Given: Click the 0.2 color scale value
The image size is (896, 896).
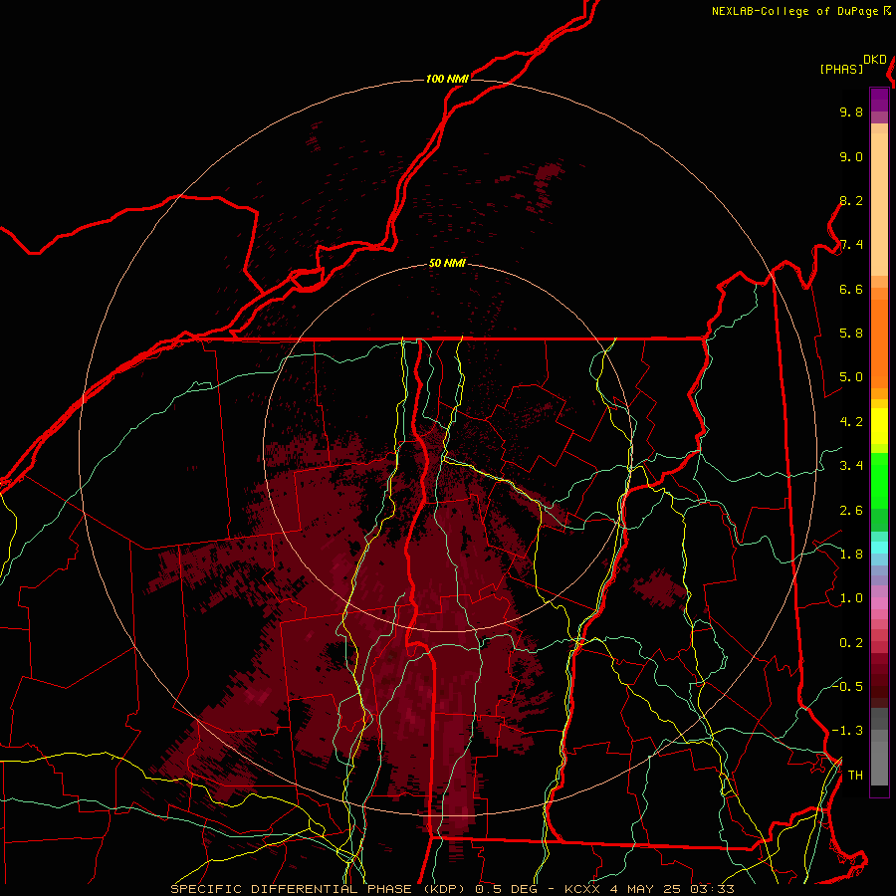Looking at the screenshot, I should tap(851, 643).
